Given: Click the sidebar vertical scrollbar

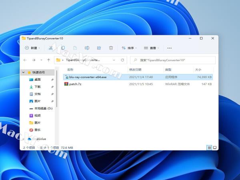Looking at the screenshot, I should tap(57, 89).
